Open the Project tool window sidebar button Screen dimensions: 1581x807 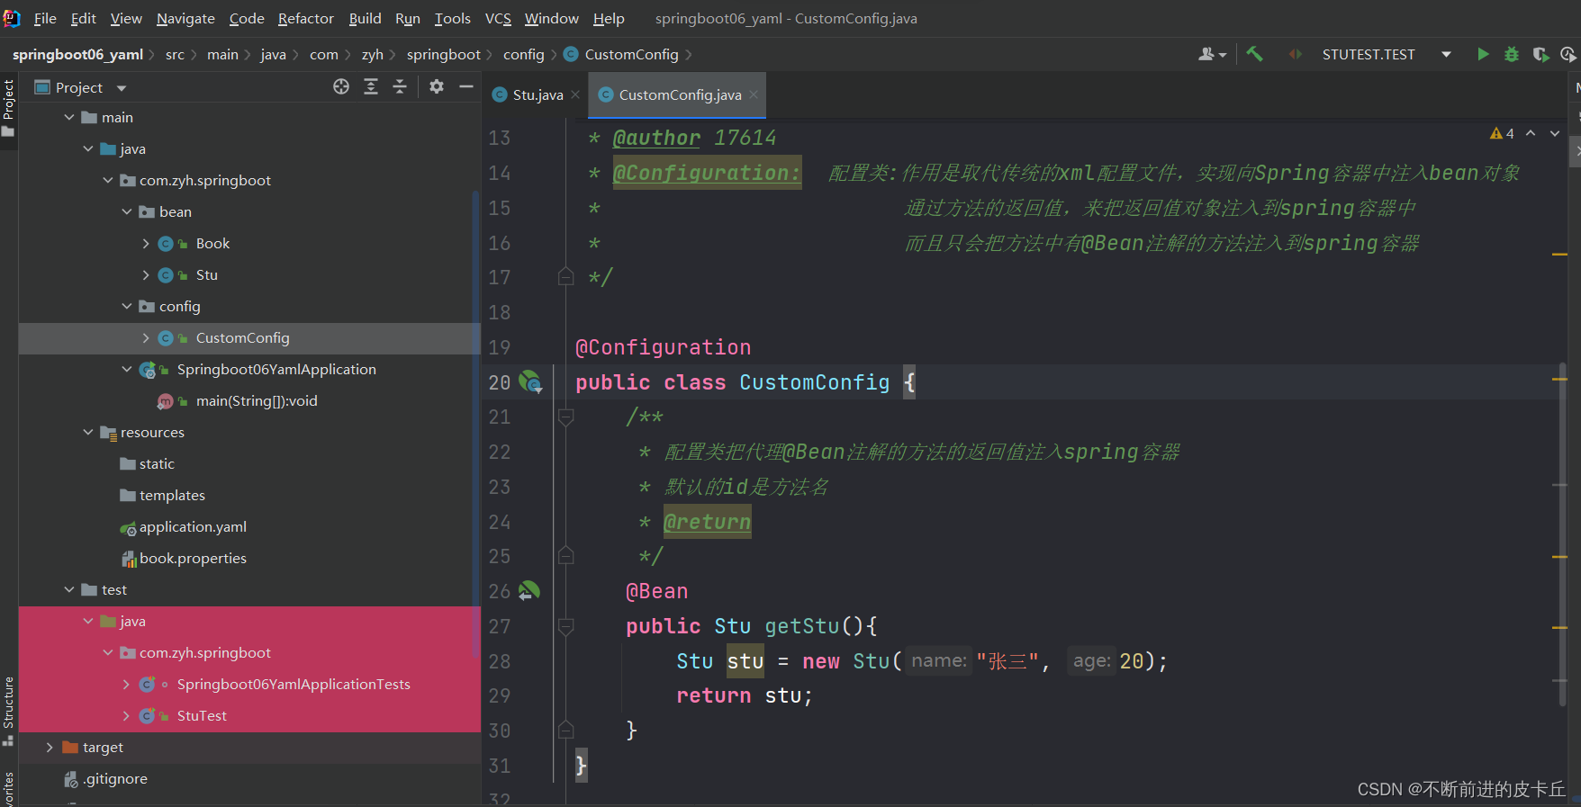click(x=8, y=108)
